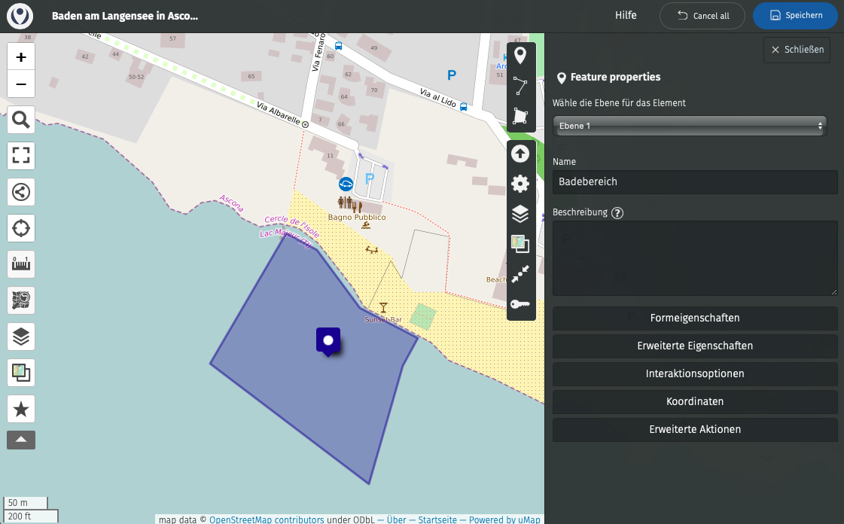Select the draw polygon tool
This screenshot has height=524, width=844.
pyautogui.click(x=520, y=116)
